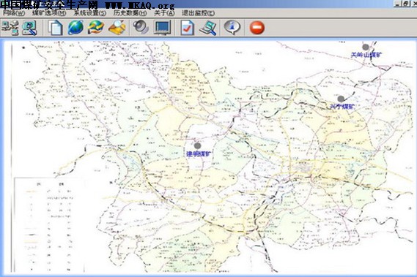Screen dimensions: 417x277
Task: Click the copy documents toolbar icon
Action: 55,28
